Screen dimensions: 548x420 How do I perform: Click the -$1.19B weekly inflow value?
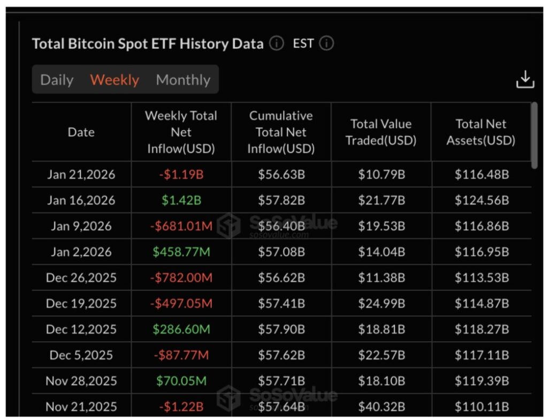pos(181,175)
